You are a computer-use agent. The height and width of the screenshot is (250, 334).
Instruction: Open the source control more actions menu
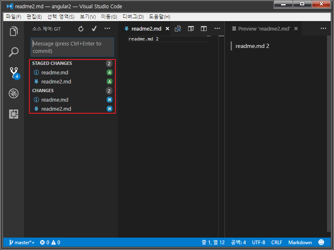point(107,29)
